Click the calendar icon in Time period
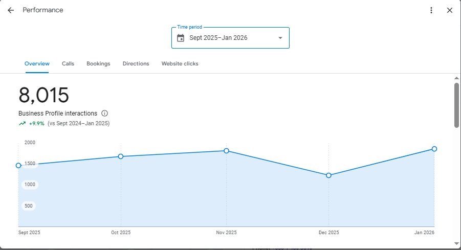The width and height of the screenshot is (461, 250). (181, 38)
